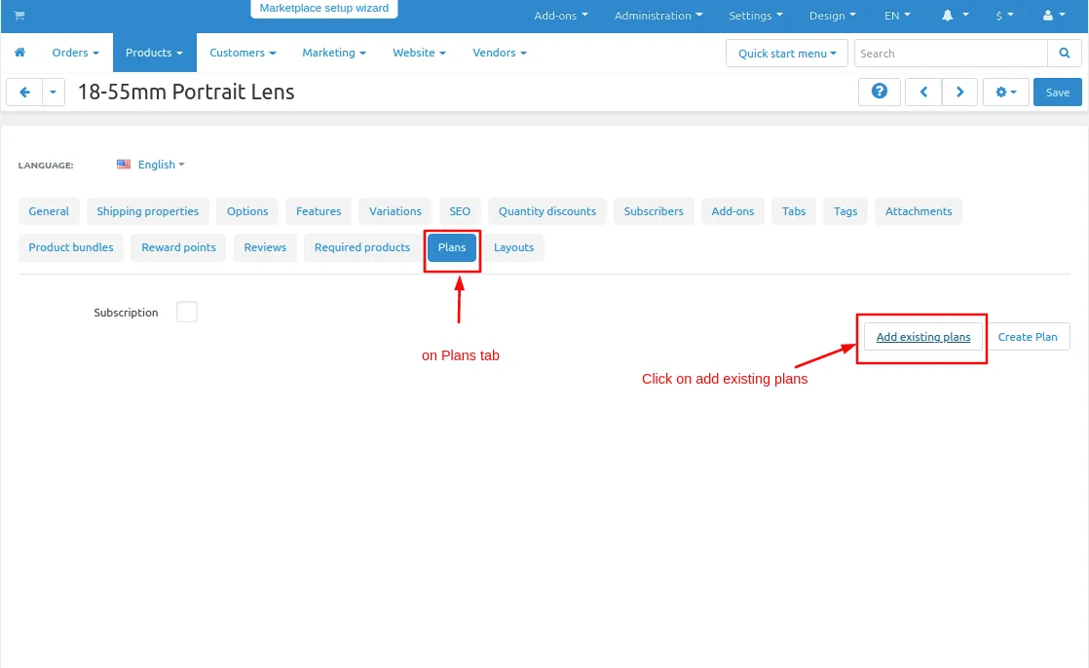Switch to the Subscribers tab
This screenshot has width=1089, height=668.
click(654, 211)
